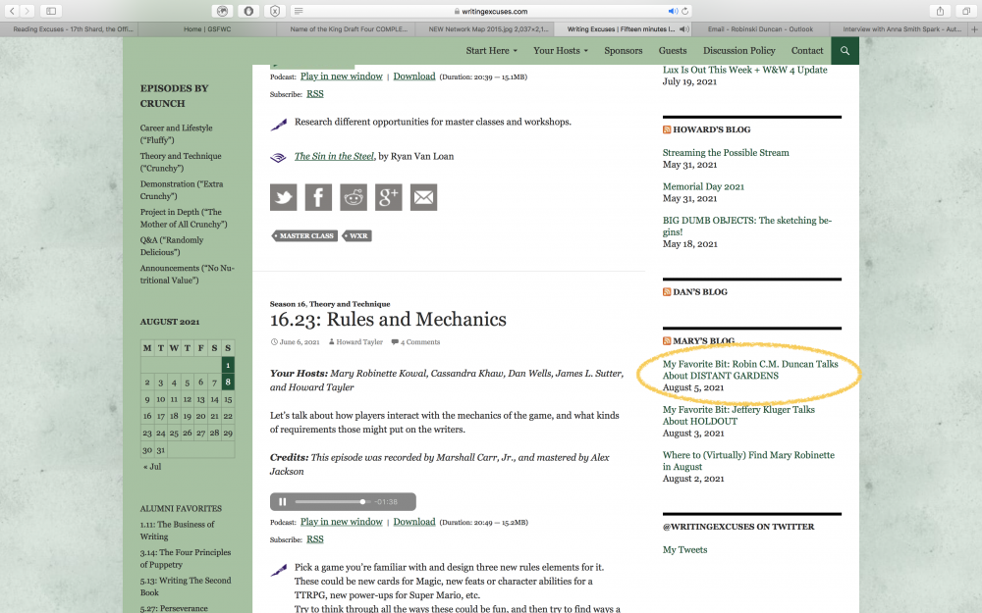The width and height of the screenshot is (982, 613).
Task: Go back with Safari's back arrow
Action: point(12,11)
